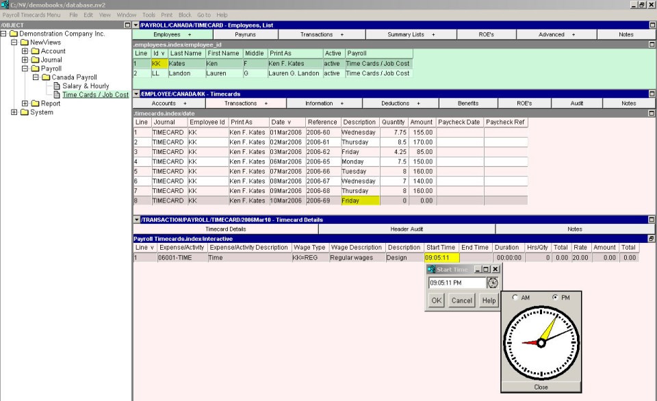Expand the Account folder node
Screen dimensions: 657x401
[25, 51]
